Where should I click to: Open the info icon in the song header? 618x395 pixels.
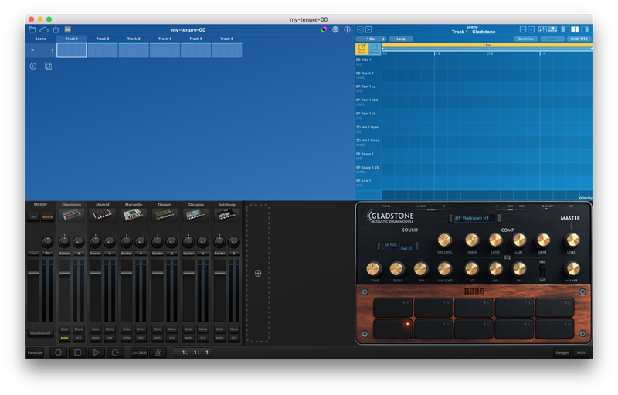[x=347, y=29]
